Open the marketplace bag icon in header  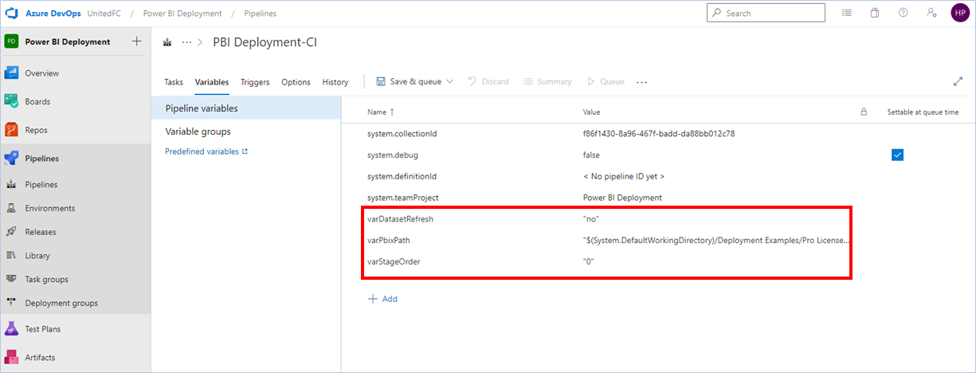point(874,13)
